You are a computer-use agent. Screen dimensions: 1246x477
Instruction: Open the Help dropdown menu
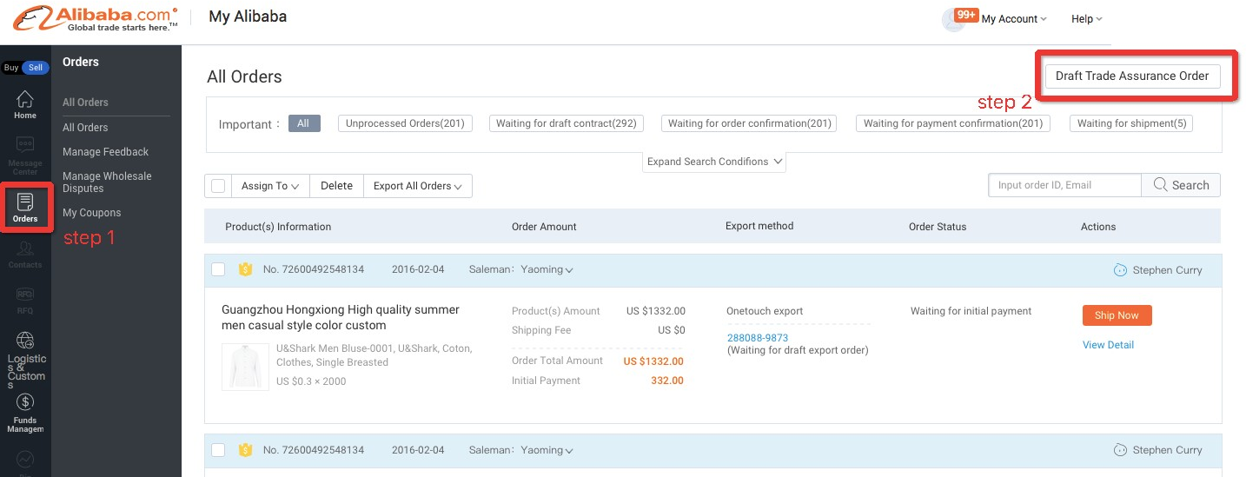pyautogui.click(x=1087, y=19)
